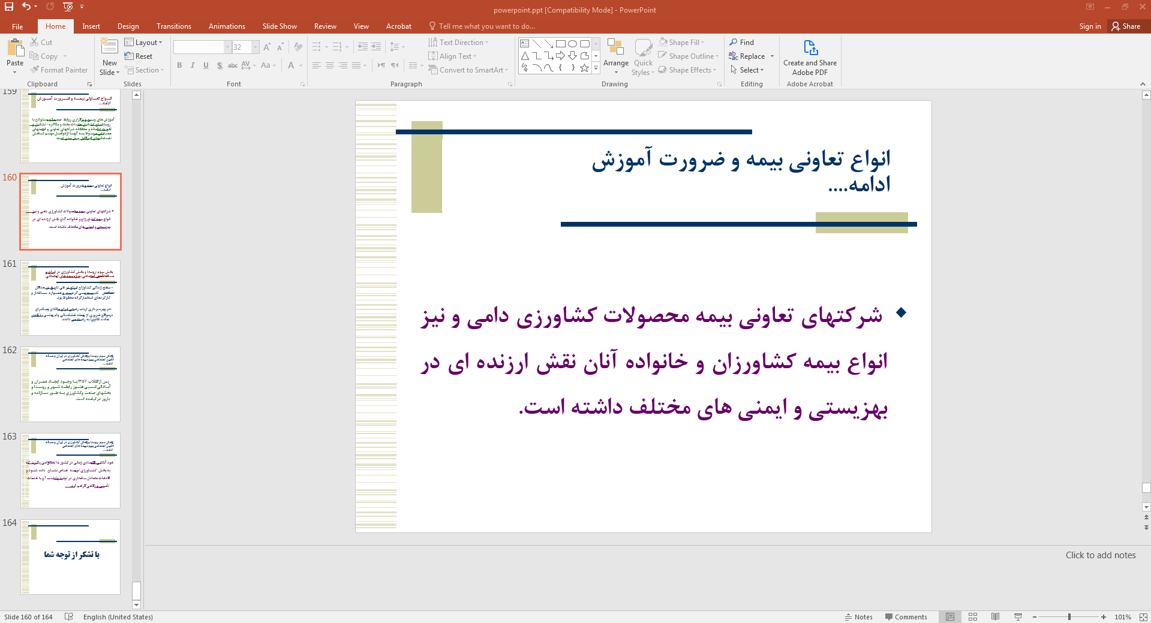
Task: Click Decrease Font Size icon
Action: point(280,47)
